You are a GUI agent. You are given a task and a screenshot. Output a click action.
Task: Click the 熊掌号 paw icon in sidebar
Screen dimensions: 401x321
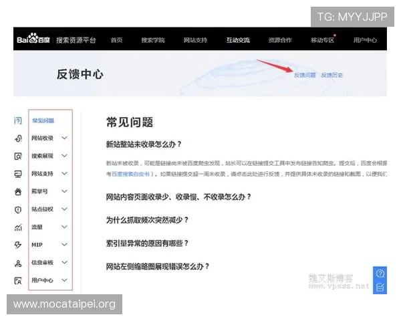(x=18, y=191)
